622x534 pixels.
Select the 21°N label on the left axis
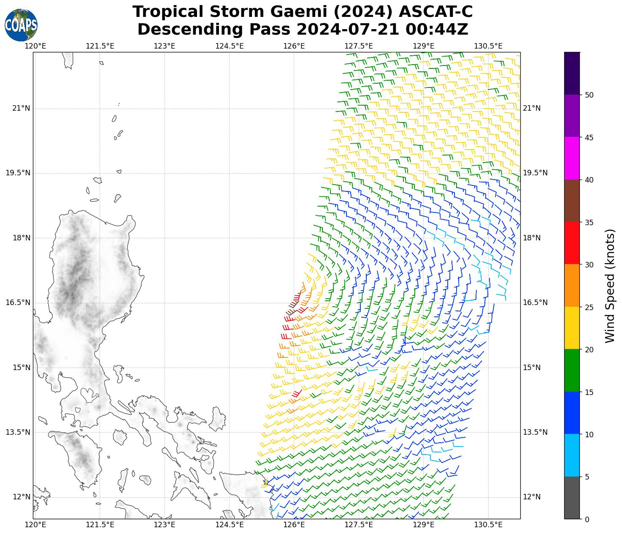[x=22, y=108]
